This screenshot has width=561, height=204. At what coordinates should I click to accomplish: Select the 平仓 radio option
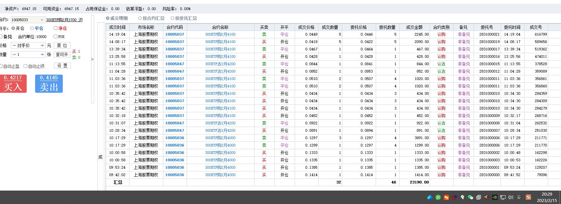click(x=32, y=29)
